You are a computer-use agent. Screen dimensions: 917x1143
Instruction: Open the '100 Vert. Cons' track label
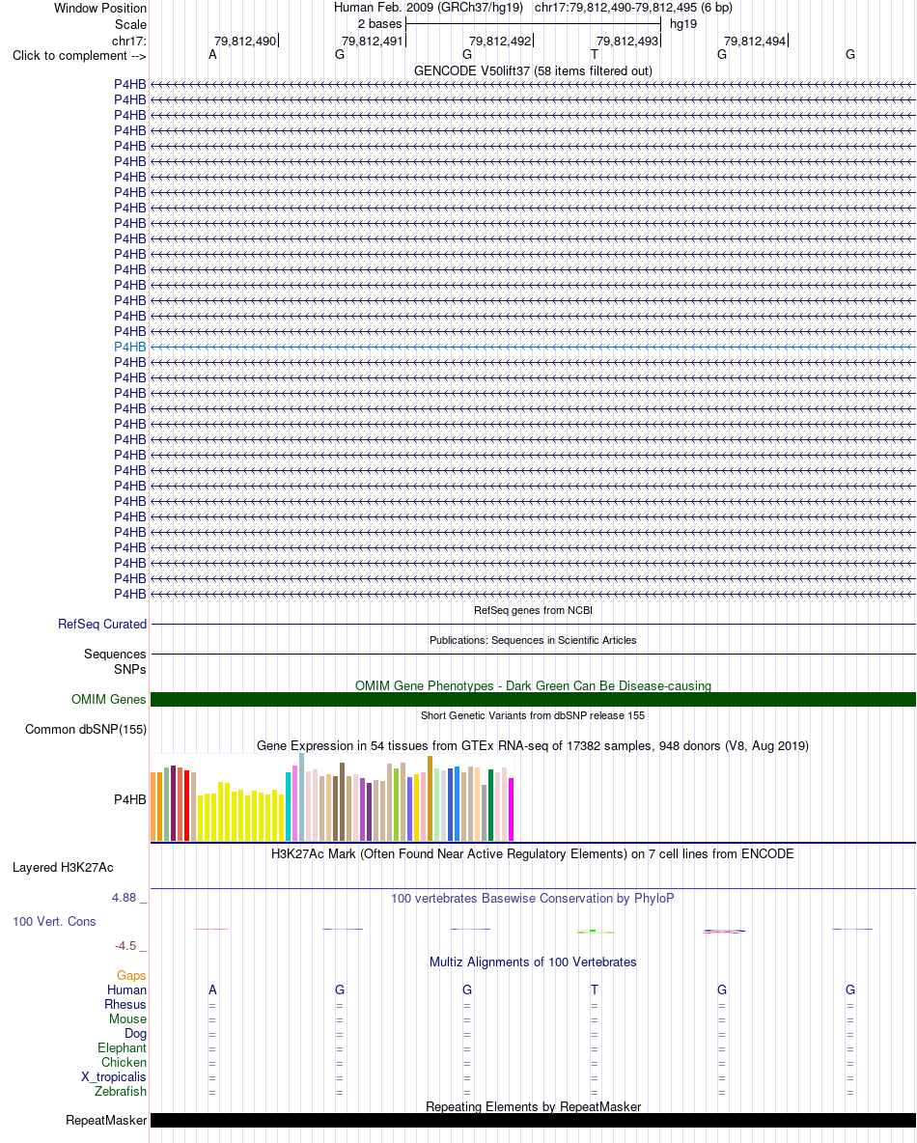point(54,921)
